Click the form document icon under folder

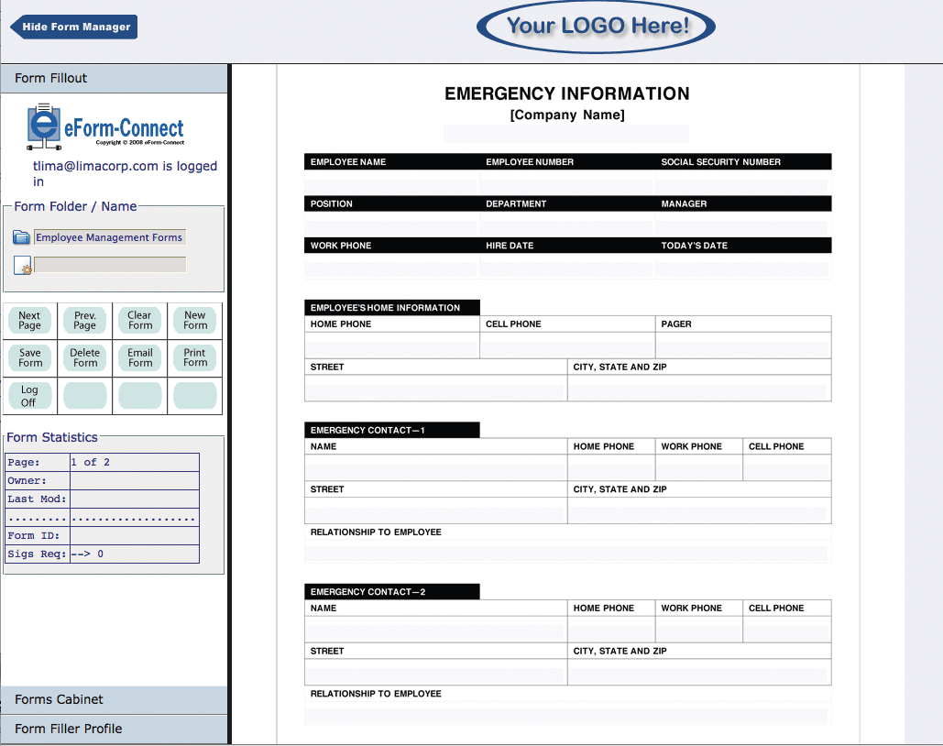[22, 266]
